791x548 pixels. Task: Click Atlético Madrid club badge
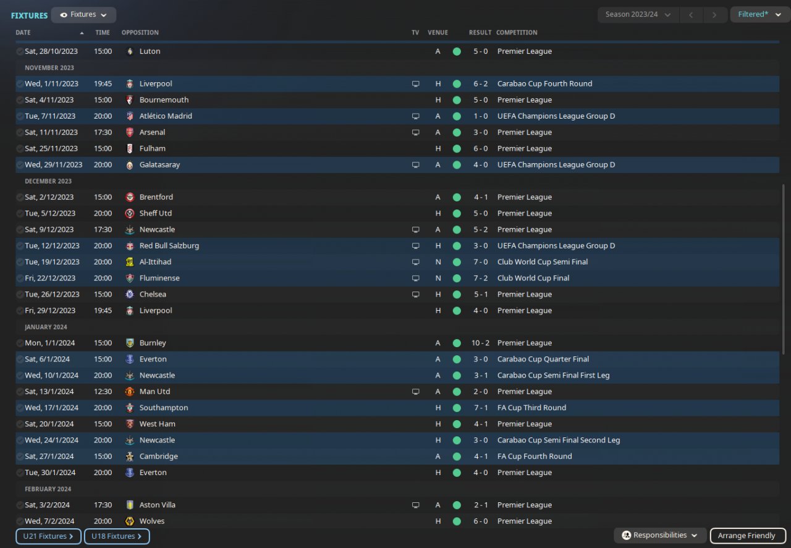[x=129, y=116]
